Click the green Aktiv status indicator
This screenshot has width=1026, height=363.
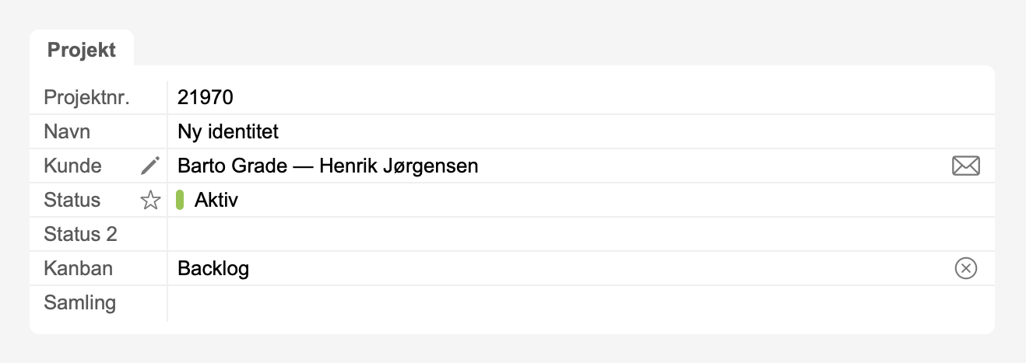point(181,201)
